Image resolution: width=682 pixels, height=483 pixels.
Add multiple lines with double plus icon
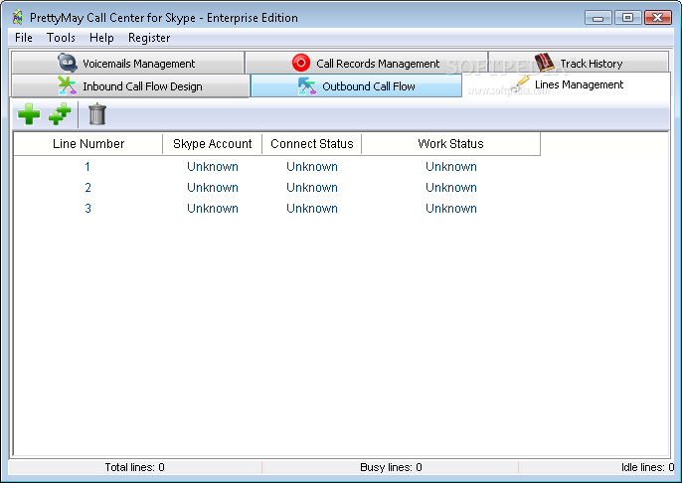[60, 114]
